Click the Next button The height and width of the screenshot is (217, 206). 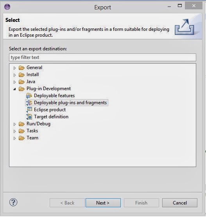pos(103,203)
